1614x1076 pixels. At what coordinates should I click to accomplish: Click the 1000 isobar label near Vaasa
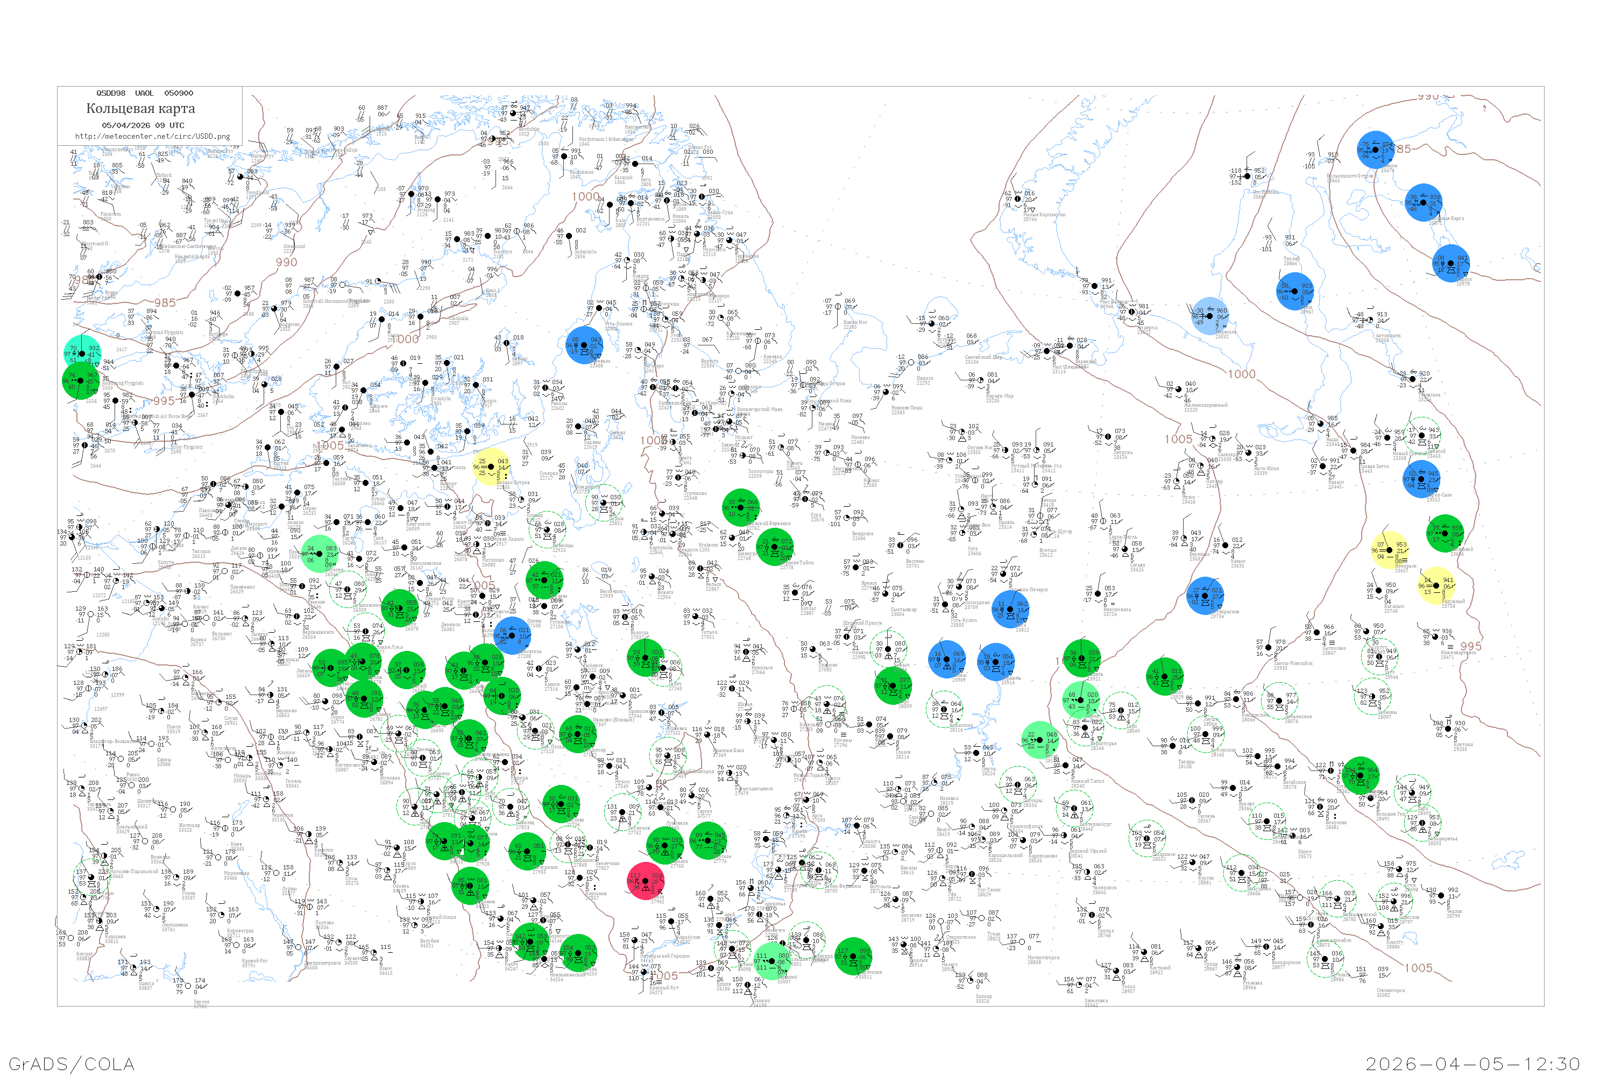[405, 339]
